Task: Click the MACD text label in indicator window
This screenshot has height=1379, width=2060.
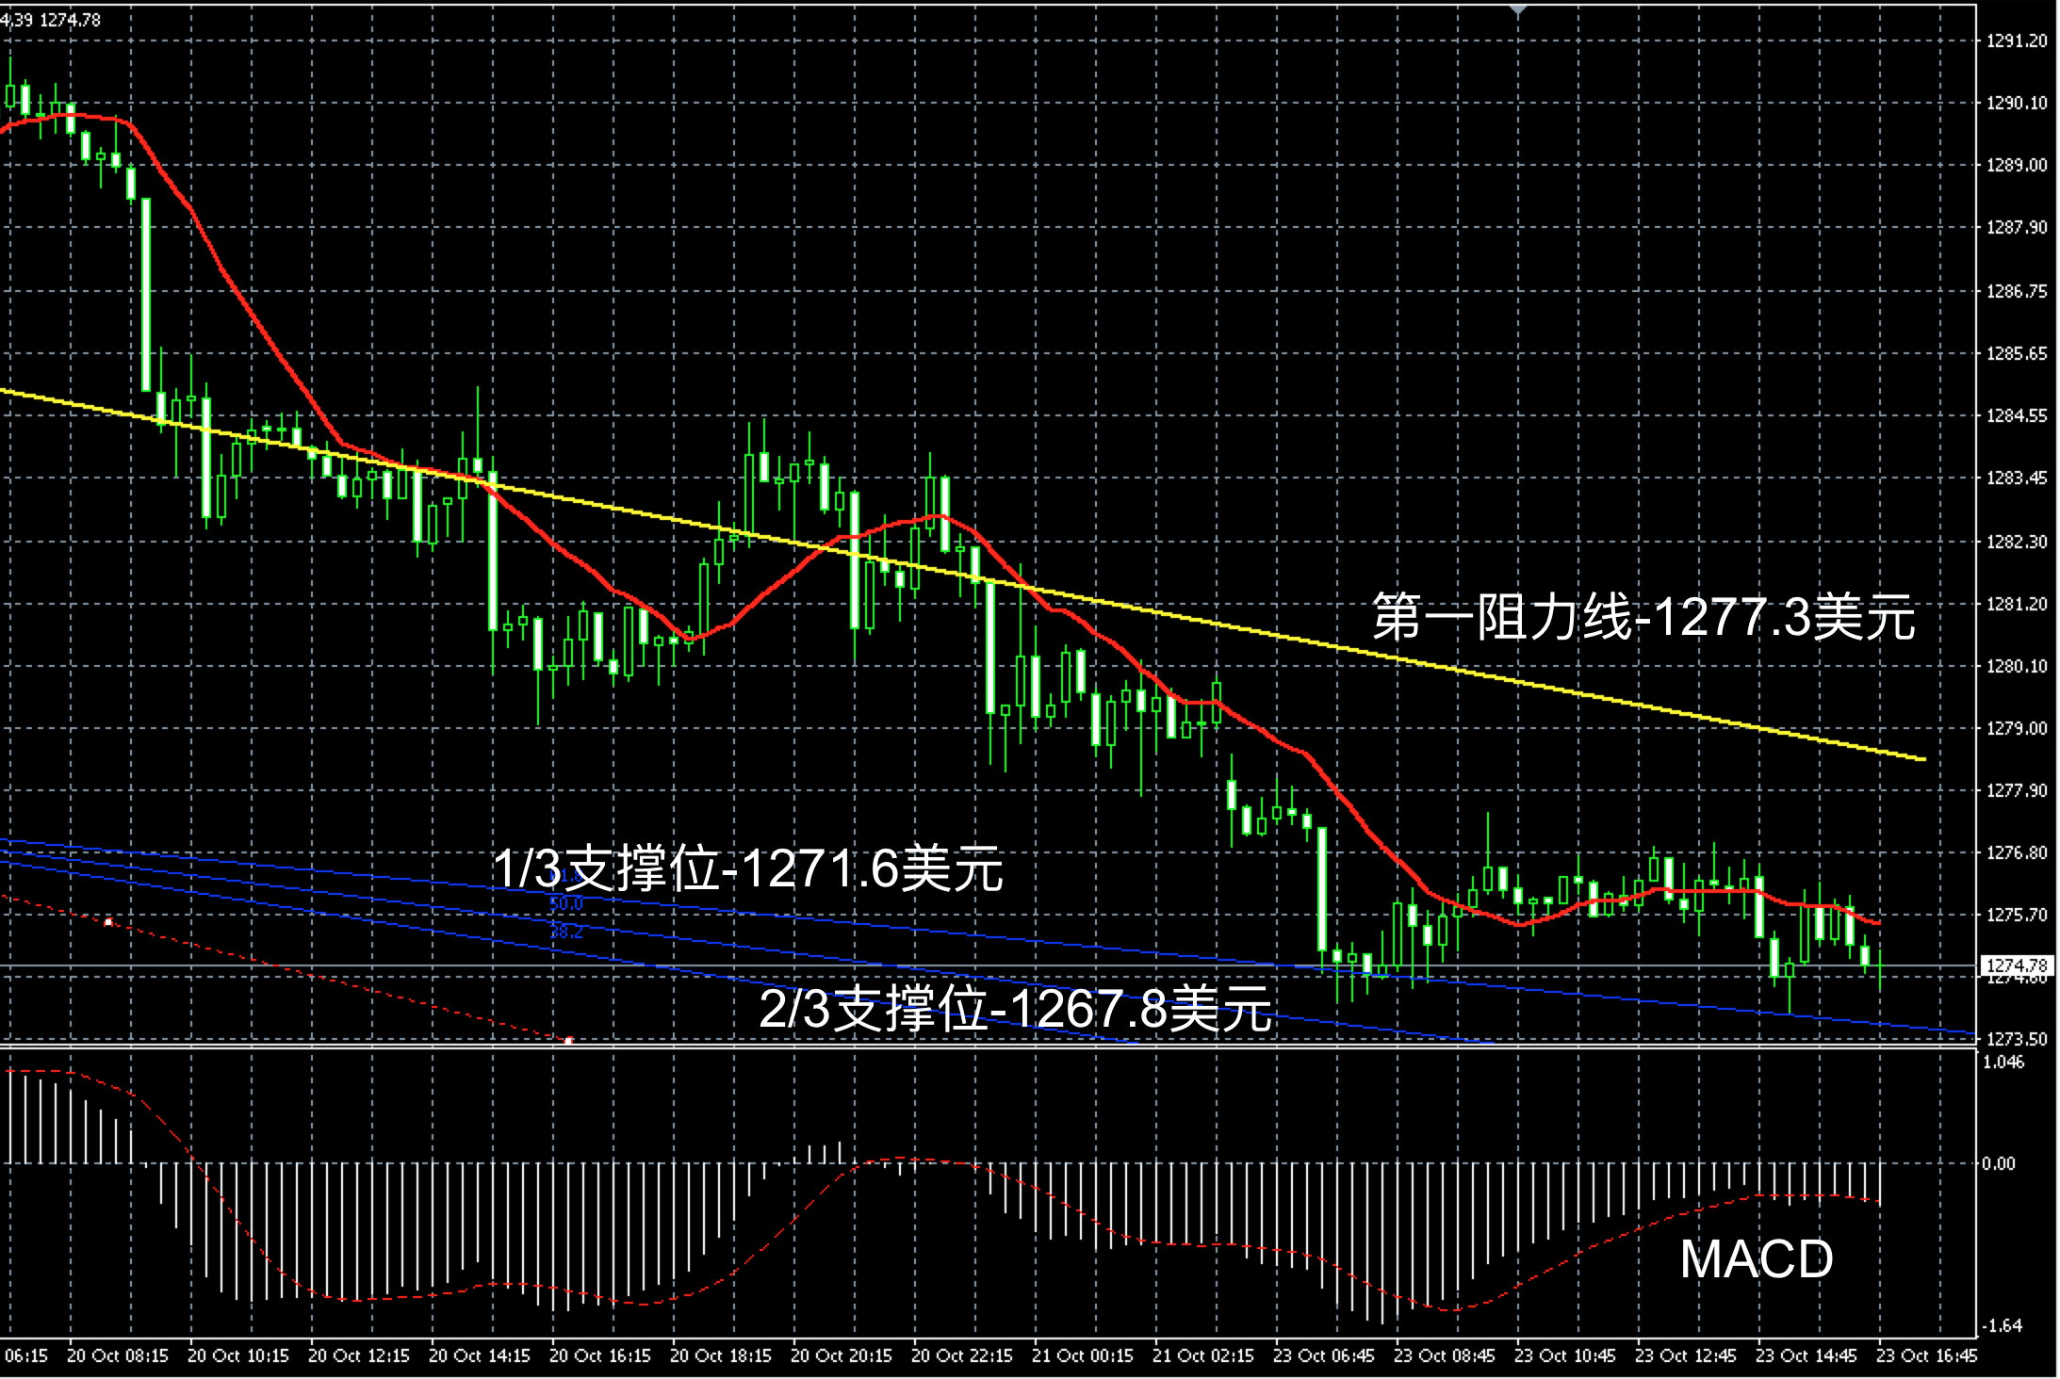Action: pos(1756,1259)
